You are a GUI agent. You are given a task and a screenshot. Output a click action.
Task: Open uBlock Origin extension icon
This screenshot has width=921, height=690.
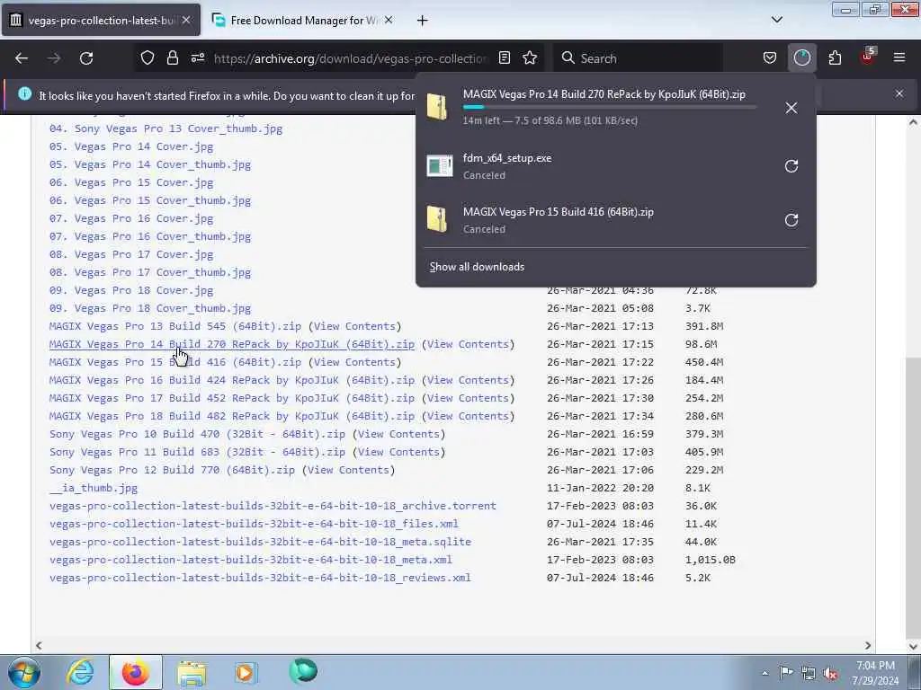pos(868,57)
